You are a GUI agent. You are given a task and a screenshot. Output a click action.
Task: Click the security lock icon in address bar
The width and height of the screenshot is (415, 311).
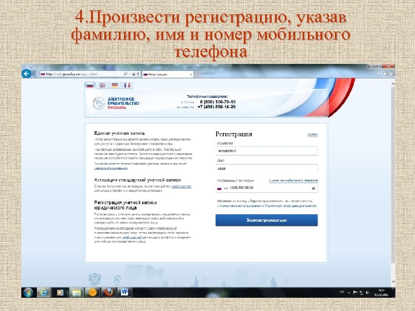[134, 74]
